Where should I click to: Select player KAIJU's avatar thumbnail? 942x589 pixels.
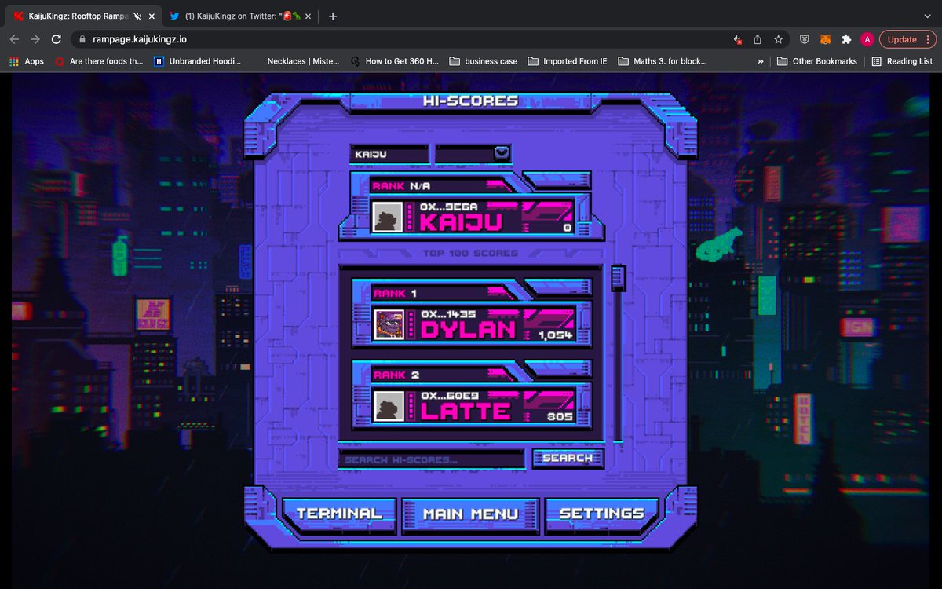click(x=389, y=216)
